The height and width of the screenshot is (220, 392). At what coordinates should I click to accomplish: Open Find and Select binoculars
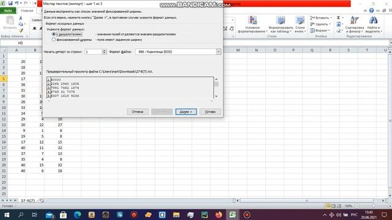(374, 24)
